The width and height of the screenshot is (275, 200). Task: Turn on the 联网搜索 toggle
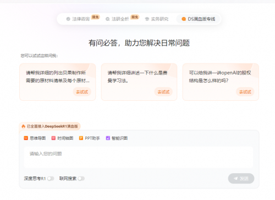(x=81, y=179)
